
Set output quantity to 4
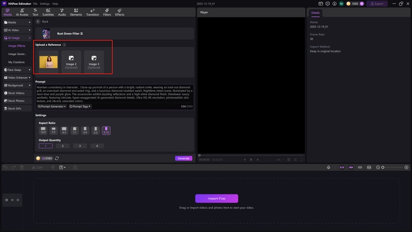pos(97,146)
